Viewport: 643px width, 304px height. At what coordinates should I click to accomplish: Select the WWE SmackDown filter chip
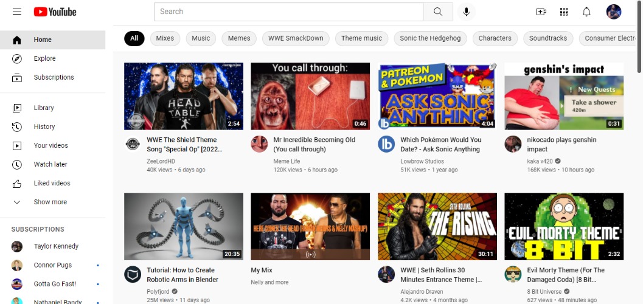296,38
